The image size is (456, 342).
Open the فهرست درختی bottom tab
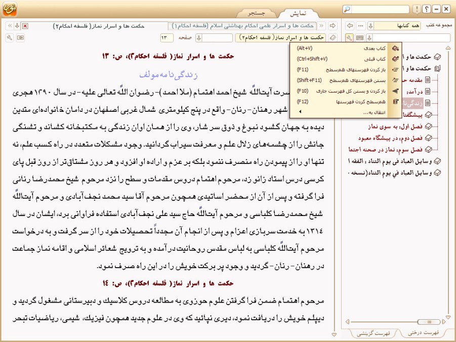click(424, 332)
